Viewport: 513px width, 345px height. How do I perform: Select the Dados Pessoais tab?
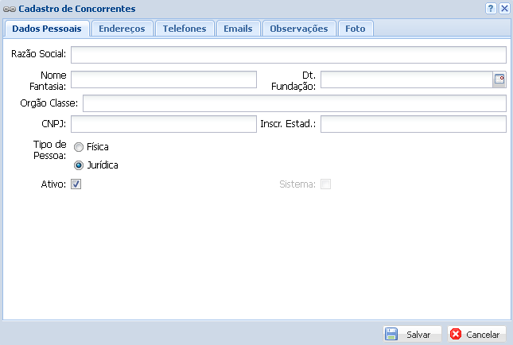tap(46, 29)
